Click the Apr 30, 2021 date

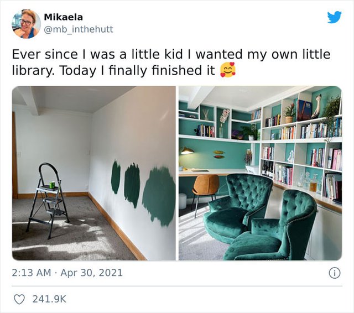(x=92, y=273)
